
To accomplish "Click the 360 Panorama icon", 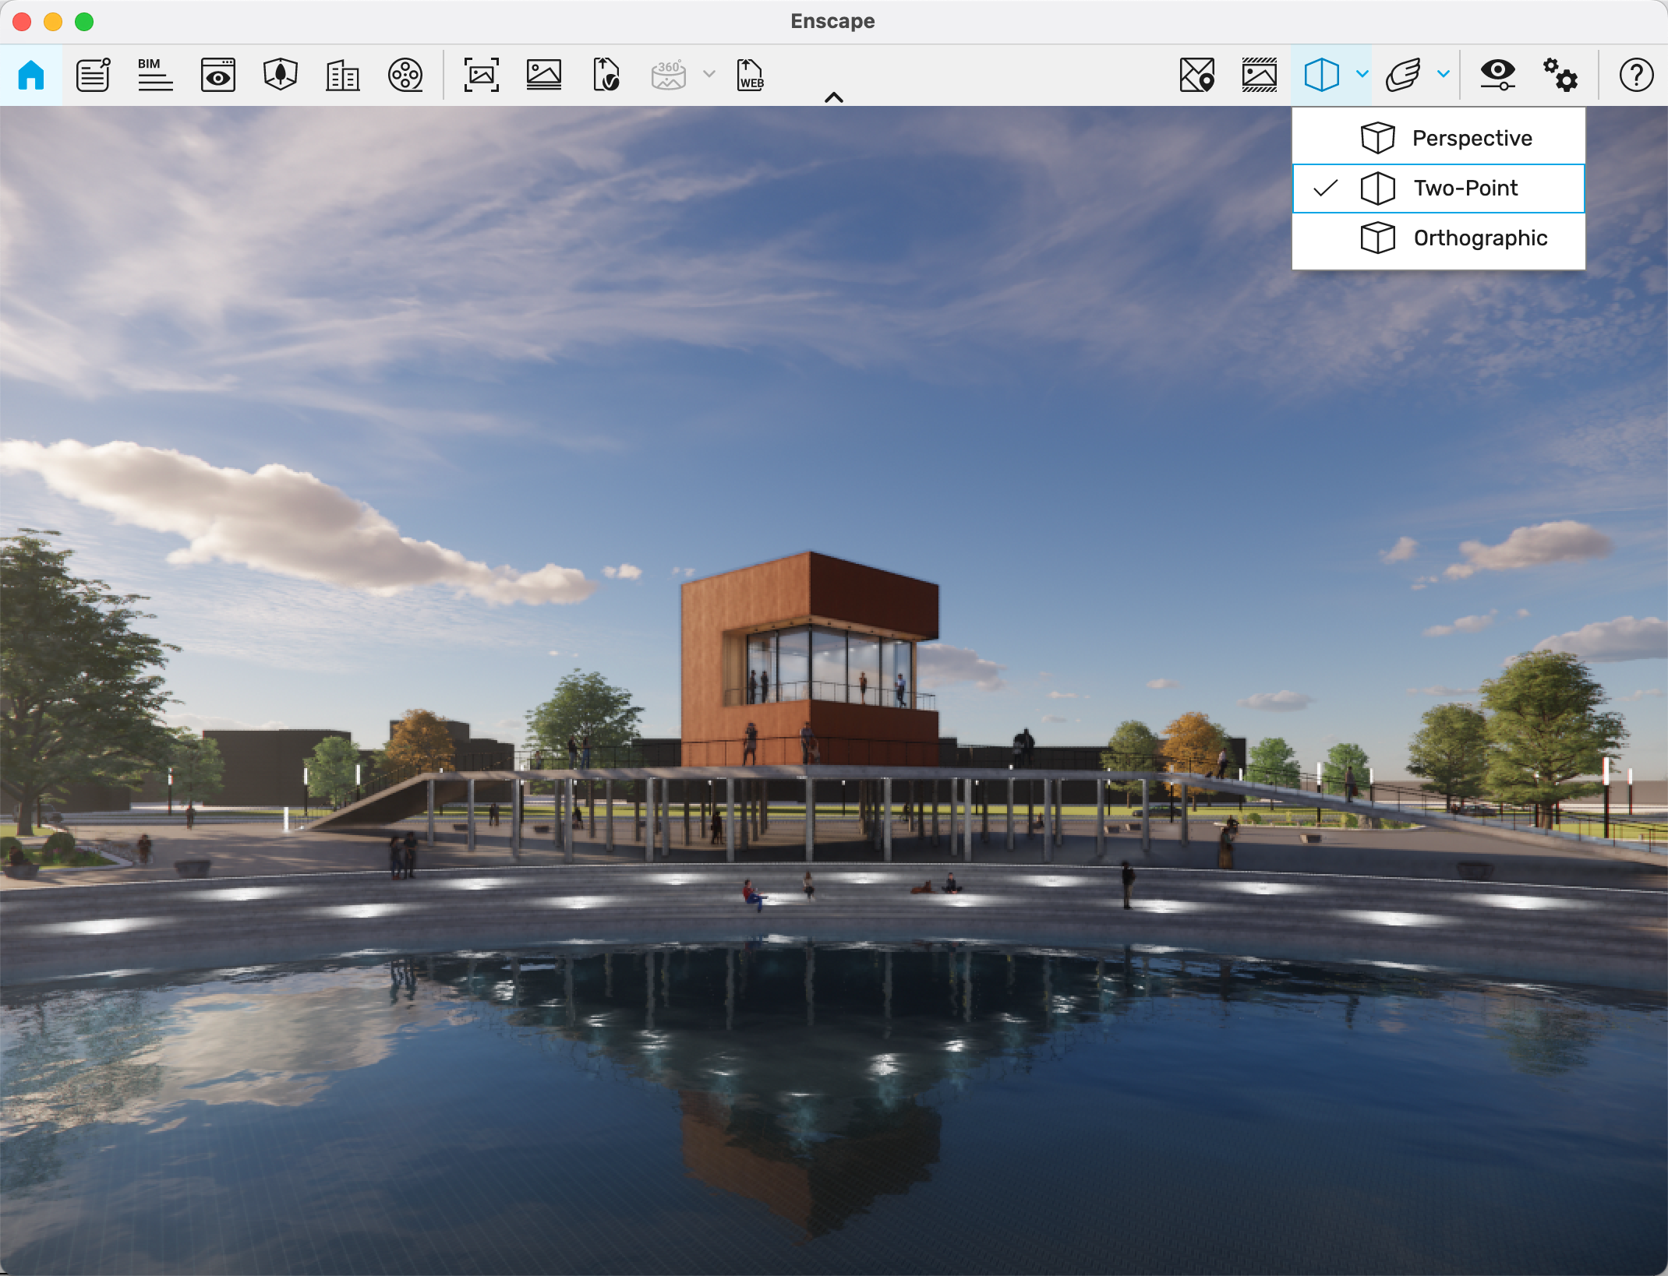I will [x=669, y=76].
